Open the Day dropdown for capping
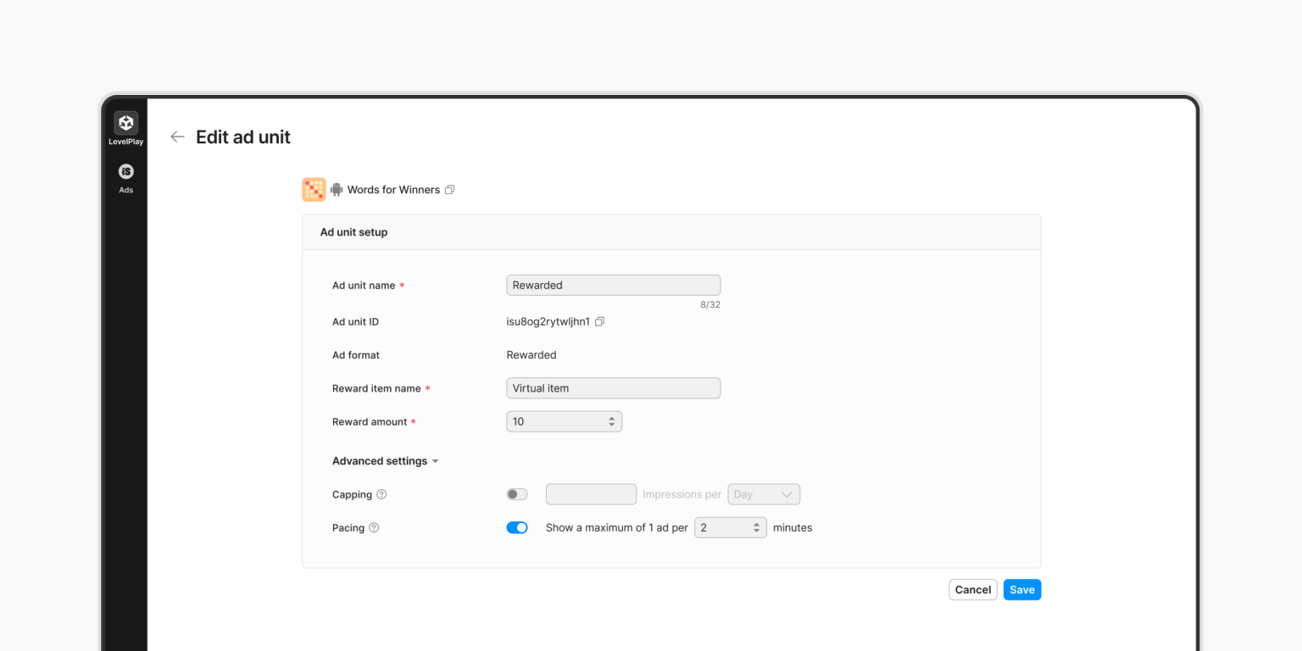1302x651 pixels. pos(764,494)
